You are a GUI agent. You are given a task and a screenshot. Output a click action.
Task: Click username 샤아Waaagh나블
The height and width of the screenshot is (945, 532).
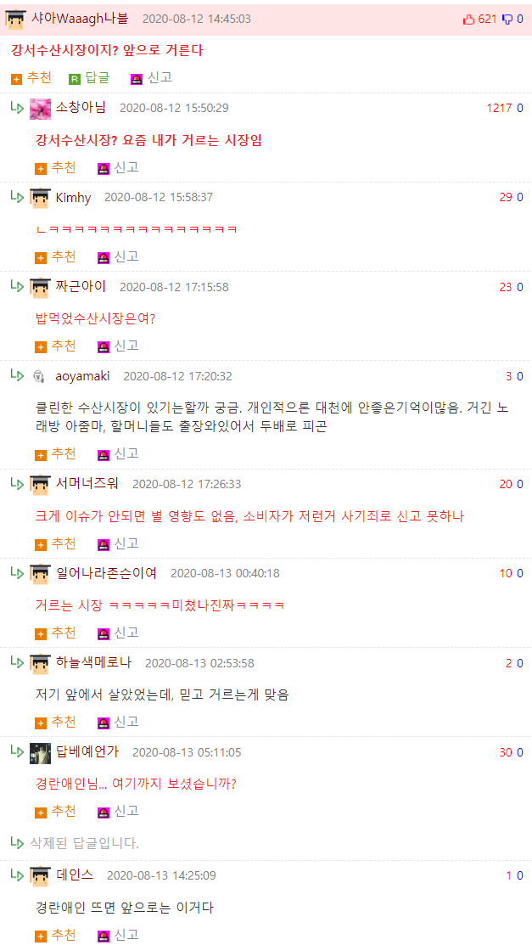(x=80, y=19)
